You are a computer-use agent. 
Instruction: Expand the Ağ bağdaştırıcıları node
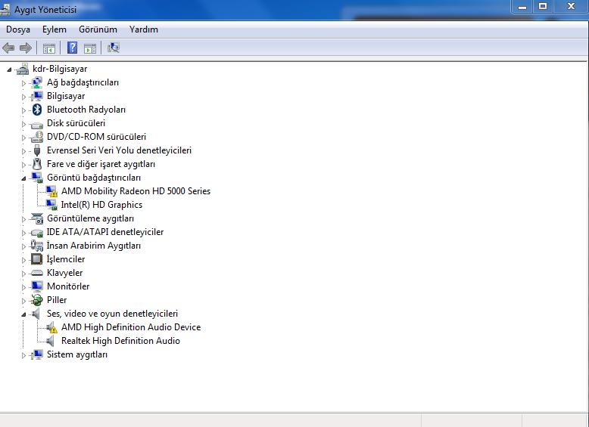pos(23,83)
